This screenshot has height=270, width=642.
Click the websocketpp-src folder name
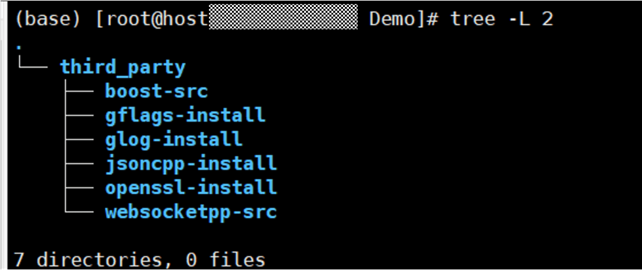(190, 212)
